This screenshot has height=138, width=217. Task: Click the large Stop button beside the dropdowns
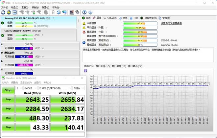click(8, 90)
